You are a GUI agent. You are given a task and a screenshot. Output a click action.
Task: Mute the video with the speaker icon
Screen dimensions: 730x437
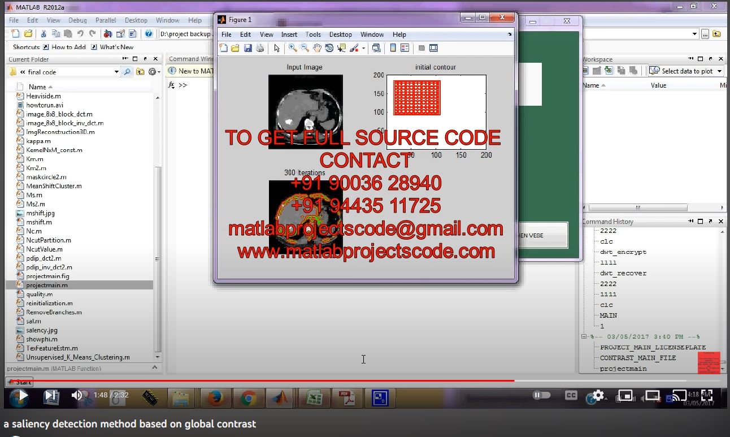78,396
